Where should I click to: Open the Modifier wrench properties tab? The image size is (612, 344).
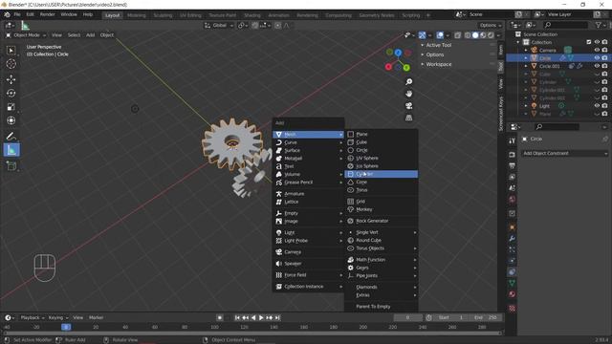click(x=513, y=238)
